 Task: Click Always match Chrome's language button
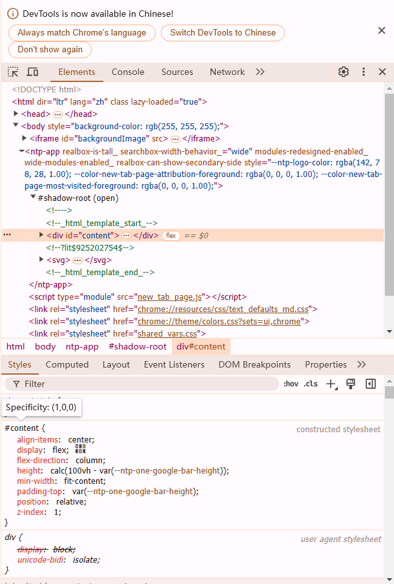pyautogui.click(x=82, y=33)
